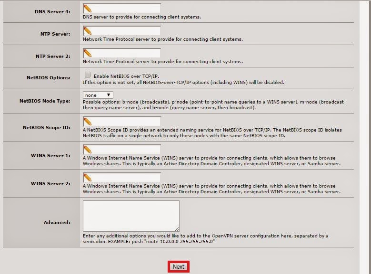Open the NetBIOS Node Type dropdown
This screenshot has width=371, height=274.
(x=98, y=95)
